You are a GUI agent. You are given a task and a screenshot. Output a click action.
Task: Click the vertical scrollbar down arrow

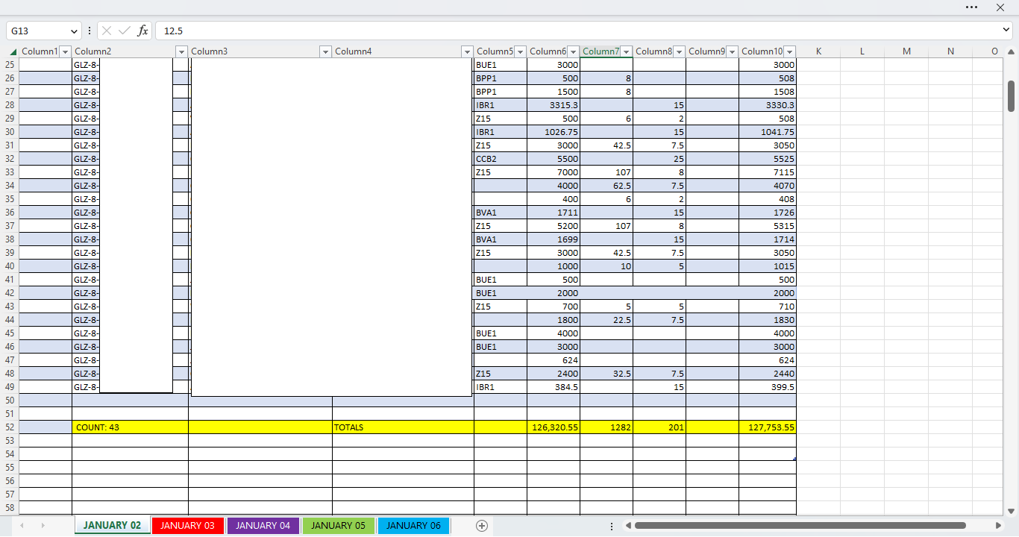(1012, 511)
